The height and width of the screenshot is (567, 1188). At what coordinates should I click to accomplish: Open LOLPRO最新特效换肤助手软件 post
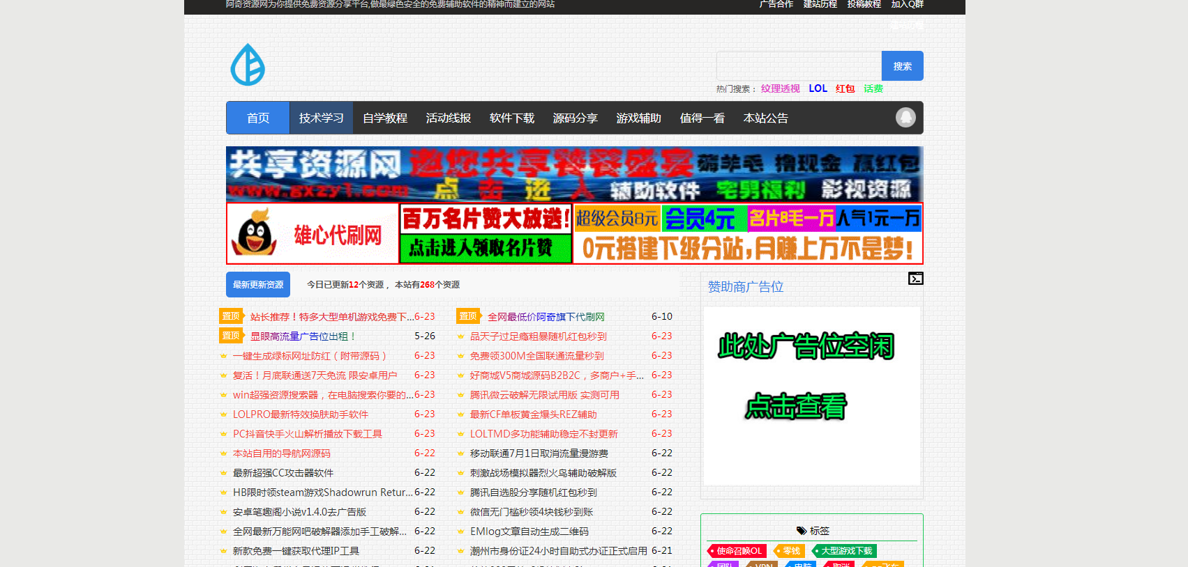coord(301,414)
